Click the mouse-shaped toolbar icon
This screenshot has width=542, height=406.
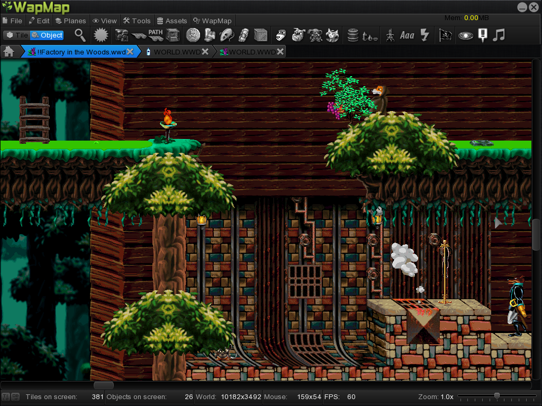tap(227, 35)
